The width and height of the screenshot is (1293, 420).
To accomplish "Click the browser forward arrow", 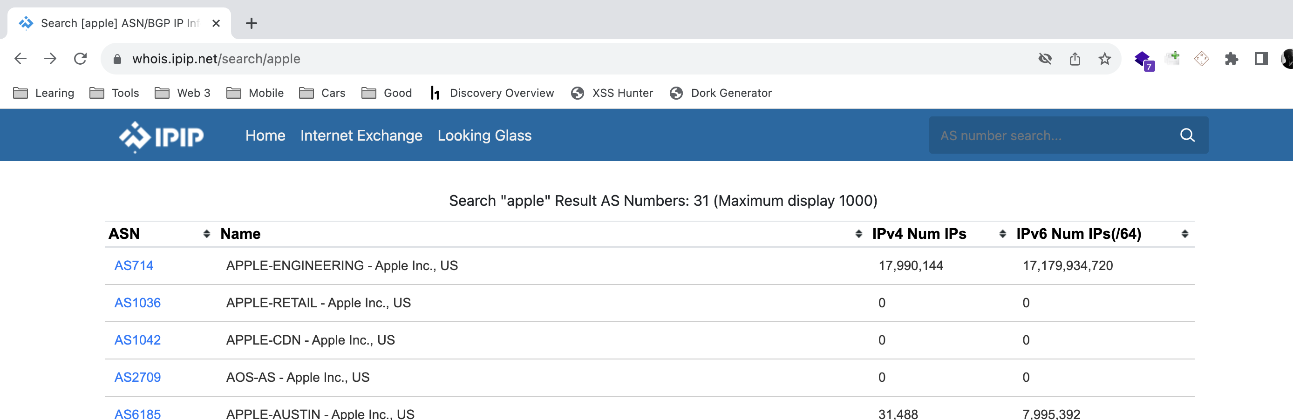I will (x=50, y=59).
